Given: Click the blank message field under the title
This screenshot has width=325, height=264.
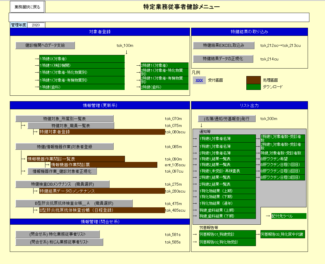Looking at the screenshot, I should [159, 17].
